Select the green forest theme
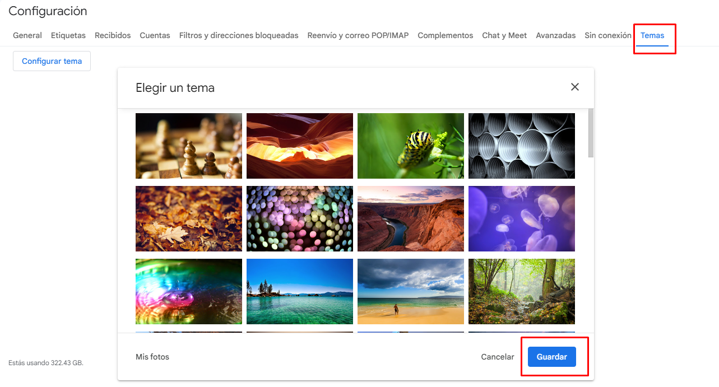The width and height of the screenshot is (719, 387). tap(522, 291)
